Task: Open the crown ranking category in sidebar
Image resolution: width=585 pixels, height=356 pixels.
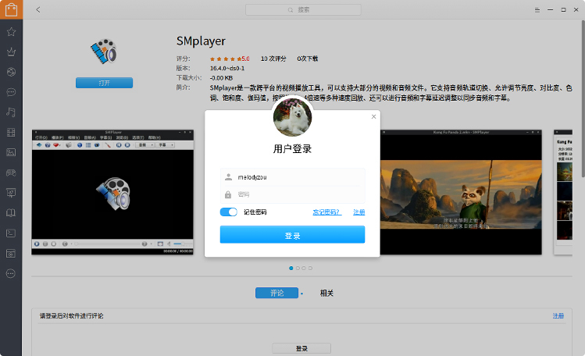Action: click(x=11, y=52)
